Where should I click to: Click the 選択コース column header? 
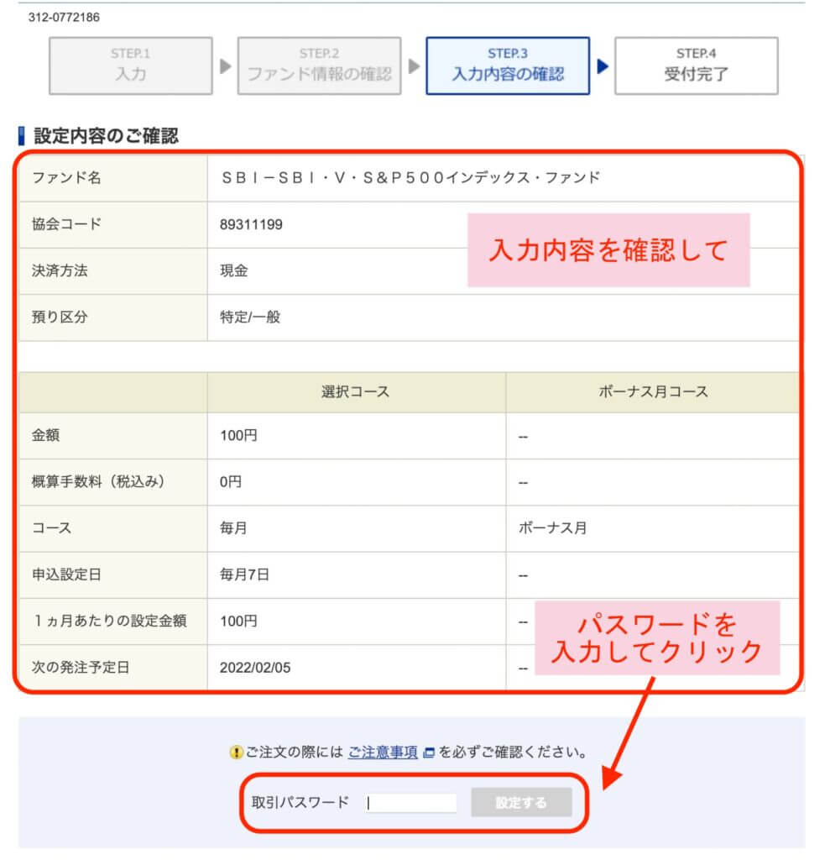(355, 391)
